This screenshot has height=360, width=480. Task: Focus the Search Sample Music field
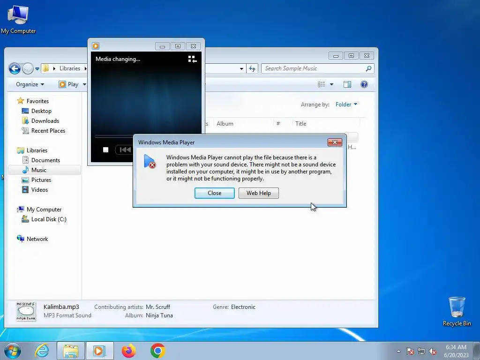click(314, 68)
